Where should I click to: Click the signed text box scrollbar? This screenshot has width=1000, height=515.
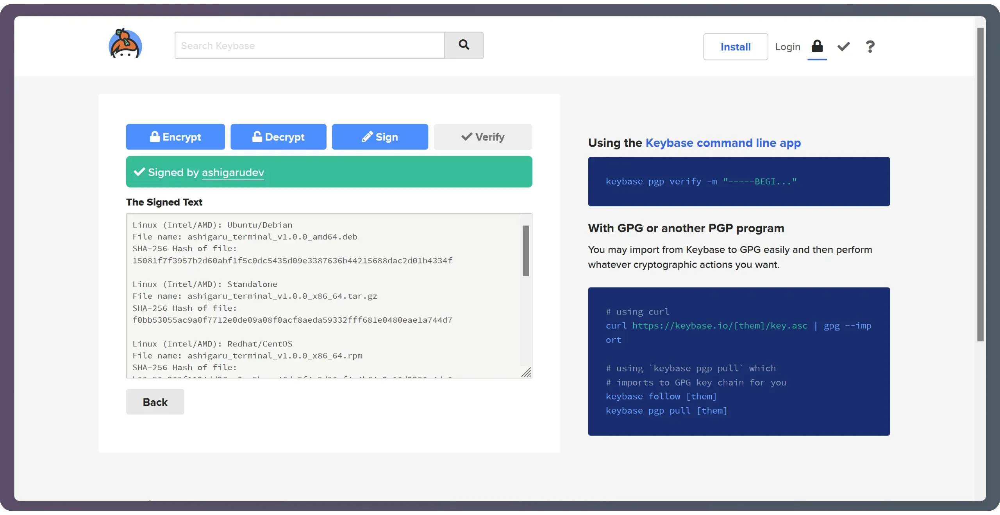click(526, 251)
